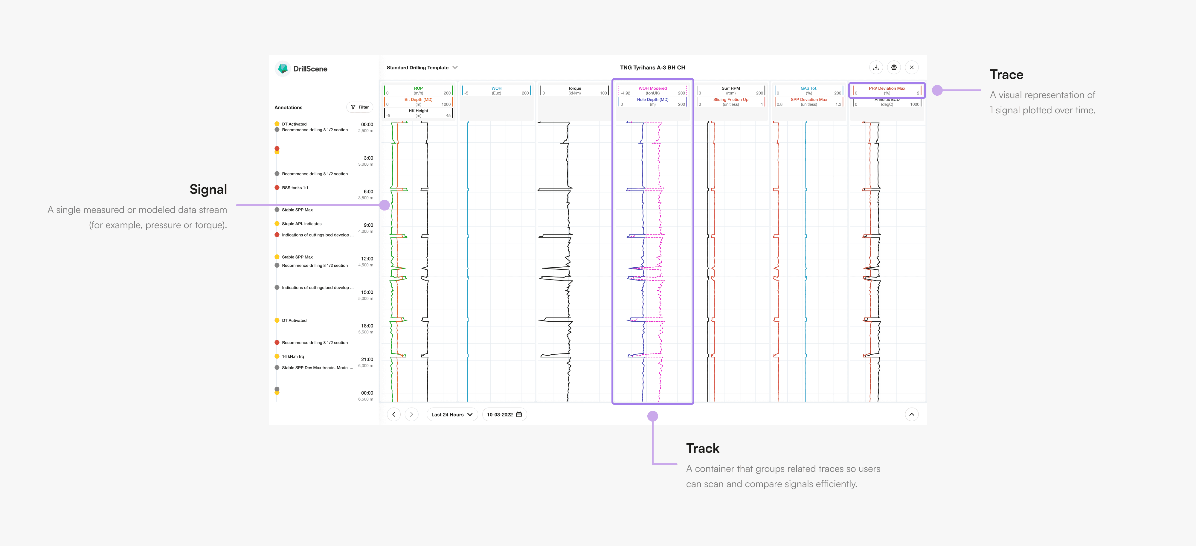Click the 10-03-2022 date field
The height and width of the screenshot is (546, 1196).
(500, 414)
